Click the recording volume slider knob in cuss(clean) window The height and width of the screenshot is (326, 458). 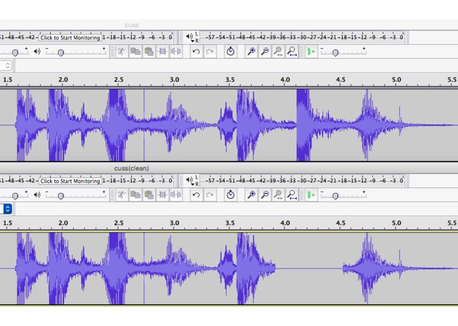point(15,196)
